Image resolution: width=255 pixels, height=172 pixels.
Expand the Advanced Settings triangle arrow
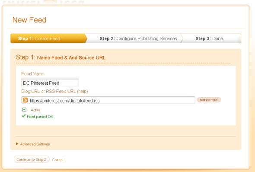[x=17, y=144]
